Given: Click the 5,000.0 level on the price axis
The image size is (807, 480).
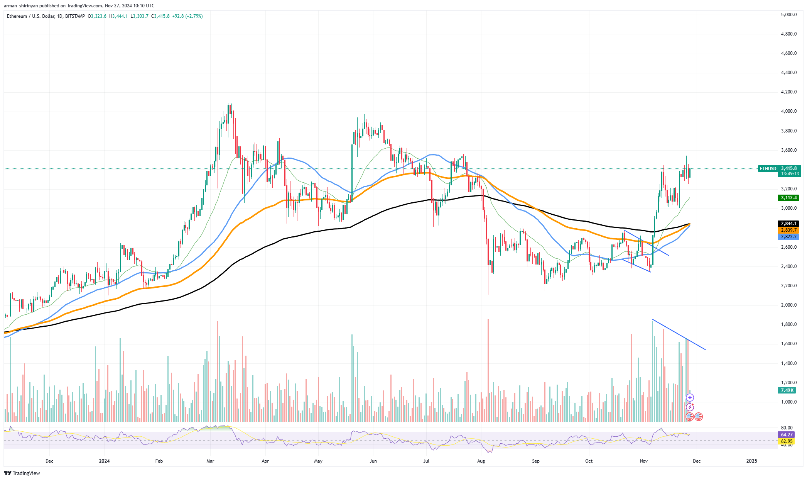Looking at the screenshot, I should click(788, 15).
